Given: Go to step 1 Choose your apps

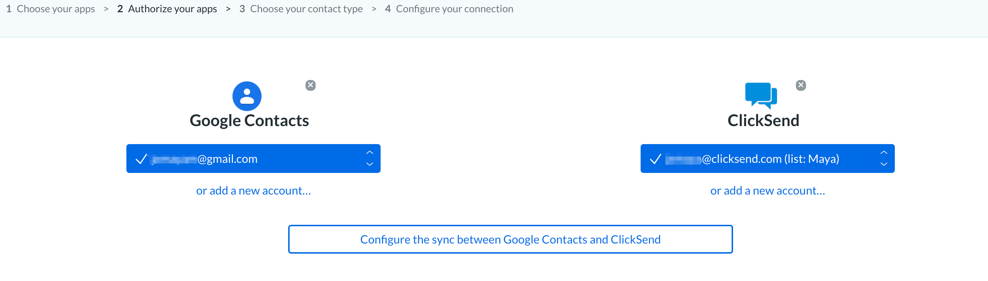Looking at the screenshot, I should click(51, 9).
